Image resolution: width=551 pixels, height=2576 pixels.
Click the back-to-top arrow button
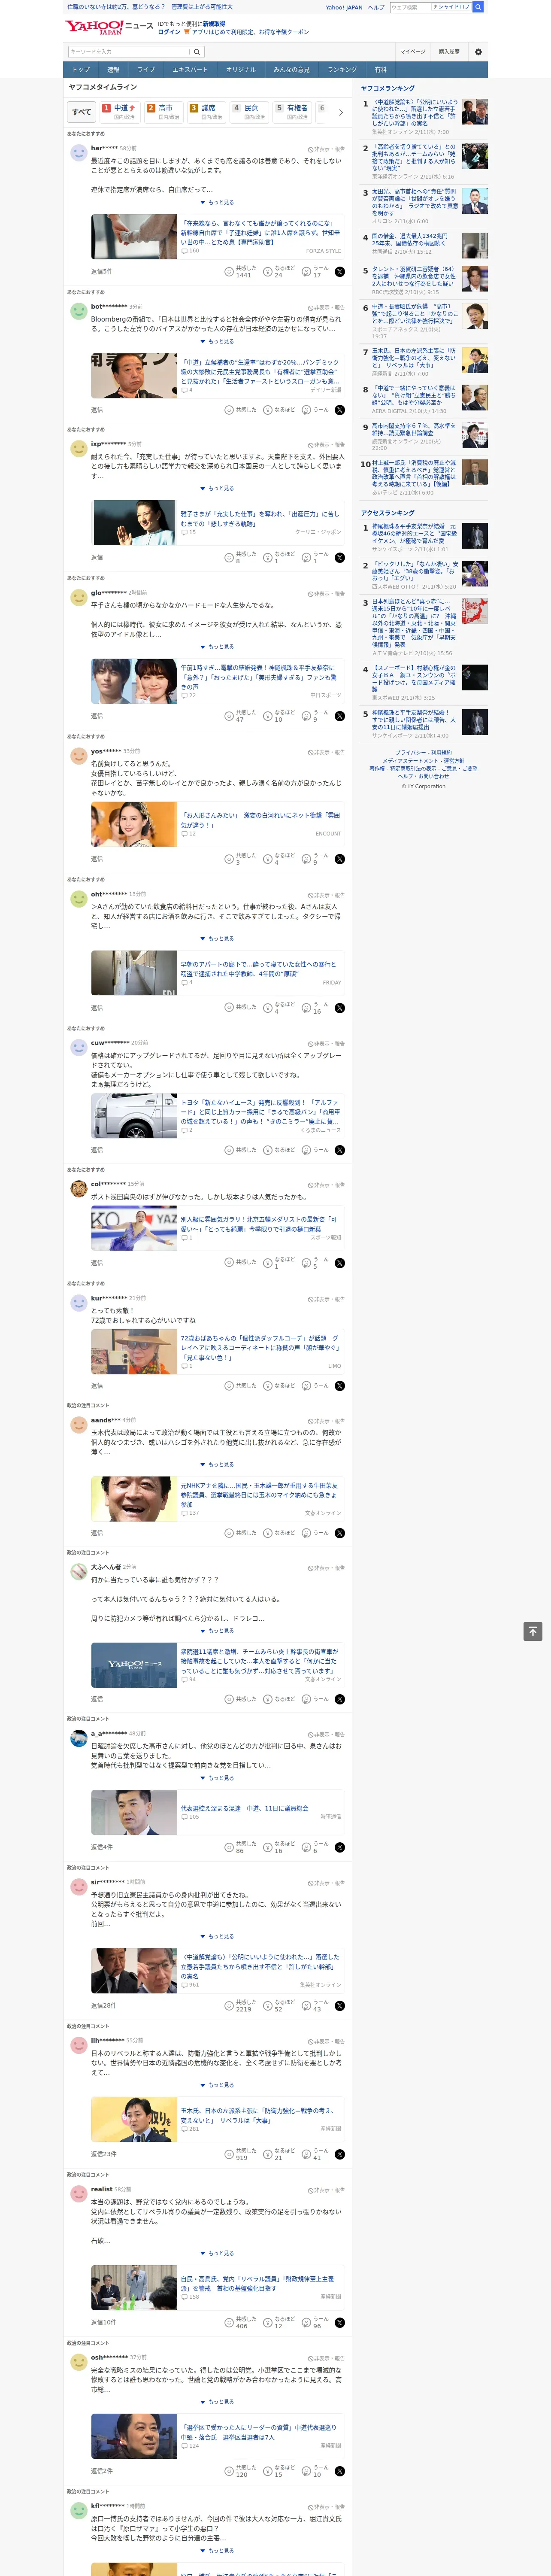tap(533, 1631)
